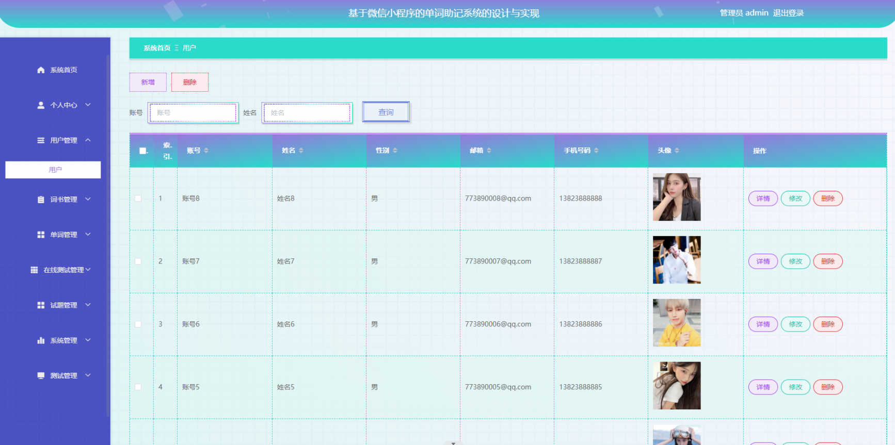Click the grid icon beside 单词管理

click(x=41, y=235)
